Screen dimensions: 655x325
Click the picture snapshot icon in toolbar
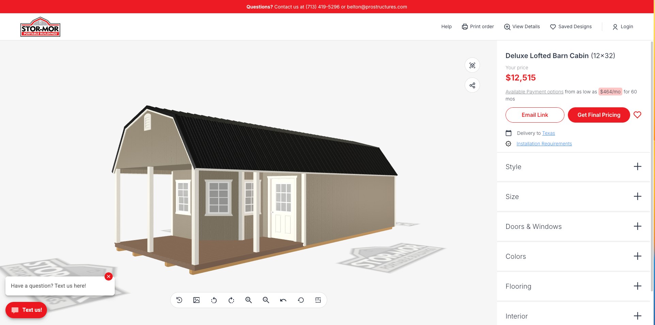(x=196, y=300)
